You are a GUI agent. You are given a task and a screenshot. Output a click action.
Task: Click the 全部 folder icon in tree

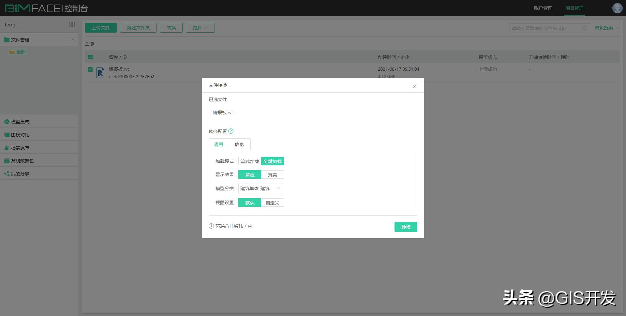pos(12,52)
